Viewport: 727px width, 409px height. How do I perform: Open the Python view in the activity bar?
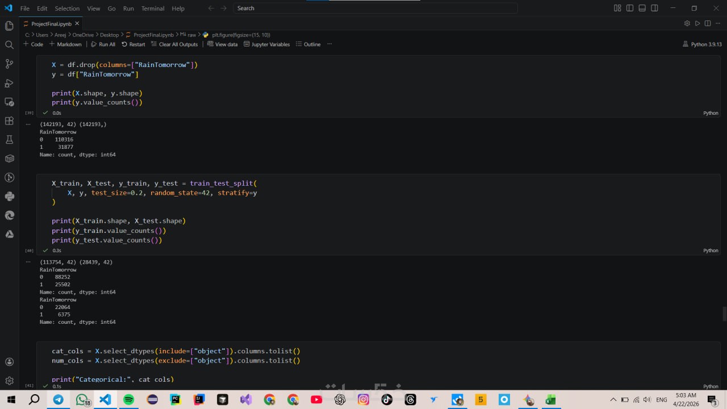pyautogui.click(x=9, y=197)
